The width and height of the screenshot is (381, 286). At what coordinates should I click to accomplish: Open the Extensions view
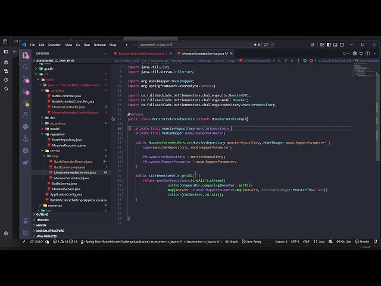click(x=26, y=103)
